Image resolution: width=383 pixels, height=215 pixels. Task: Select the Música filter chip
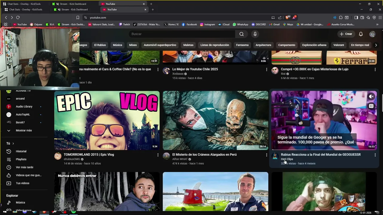[117, 45]
